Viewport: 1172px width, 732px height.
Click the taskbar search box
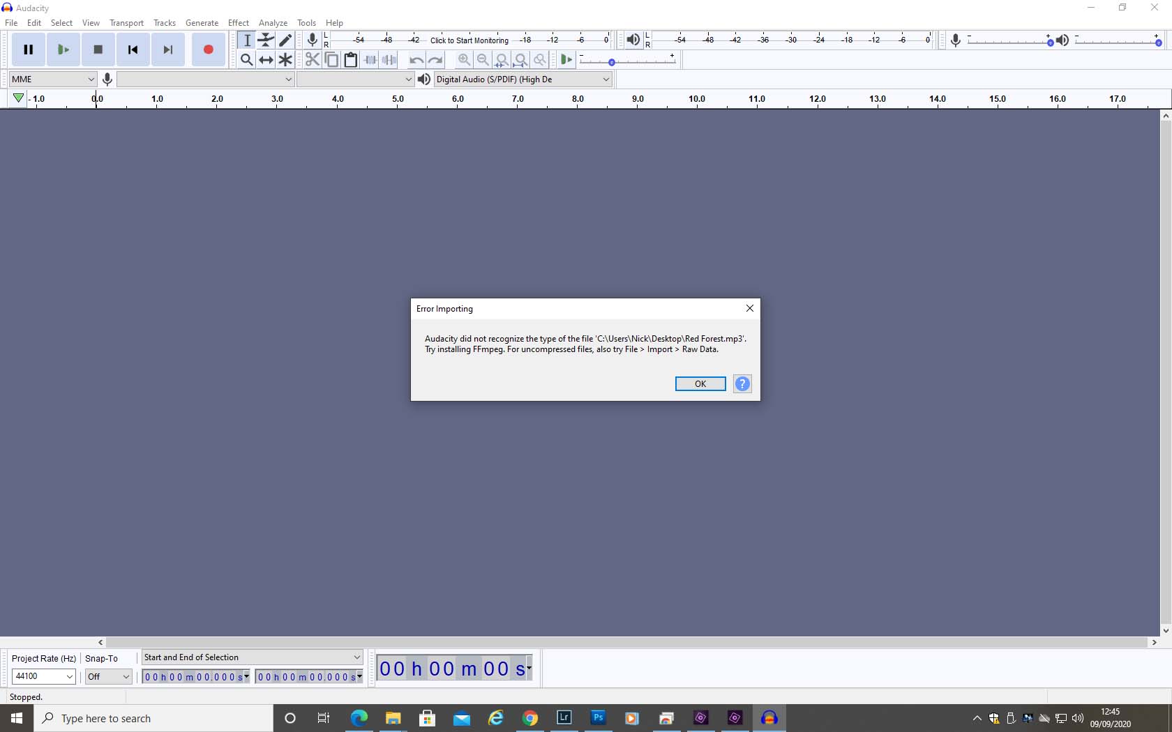(x=153, y=718)
